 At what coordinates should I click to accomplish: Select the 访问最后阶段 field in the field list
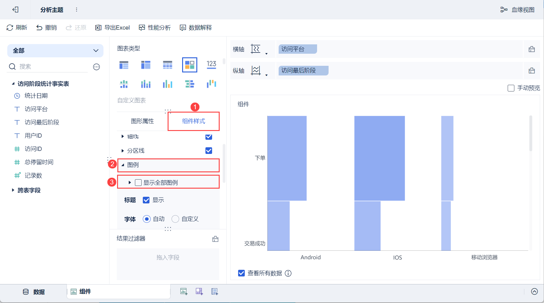(x=42, y=123)
